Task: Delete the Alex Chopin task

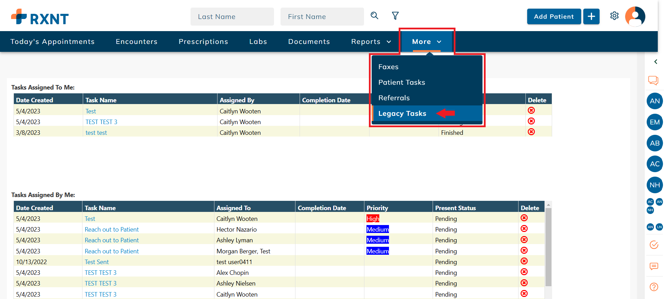Action: [x=524, y=272]
